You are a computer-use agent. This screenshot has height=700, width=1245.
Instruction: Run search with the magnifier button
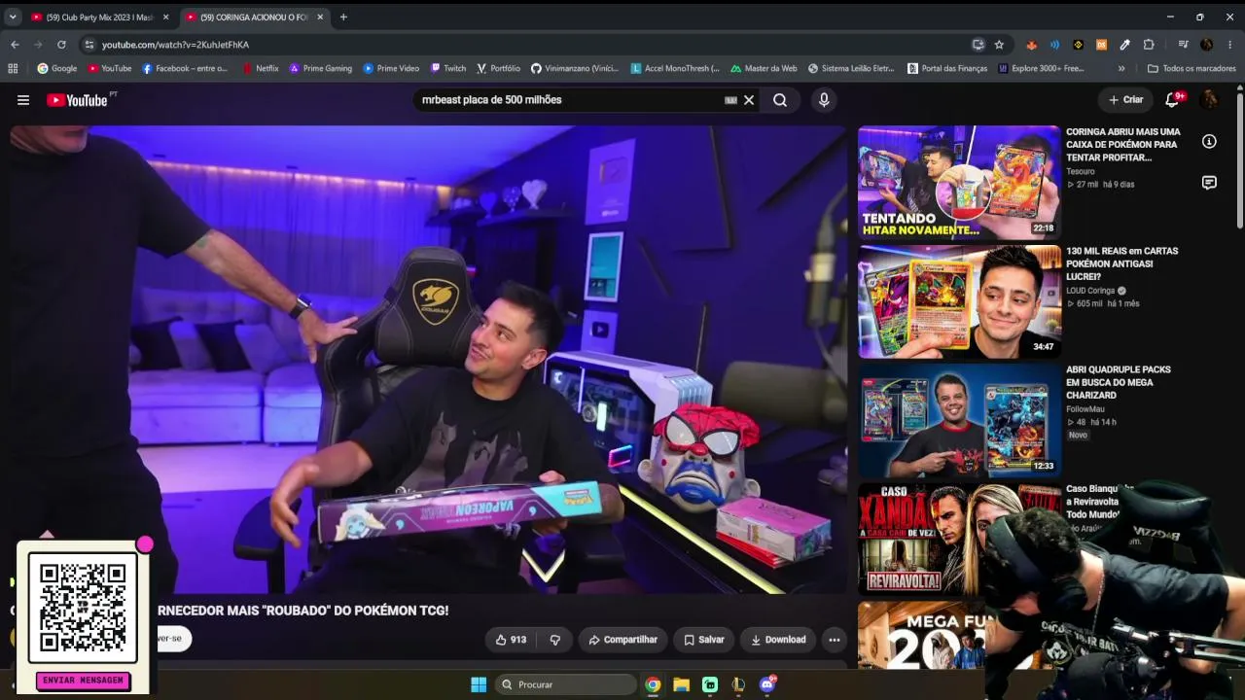(x=780, y=100)
